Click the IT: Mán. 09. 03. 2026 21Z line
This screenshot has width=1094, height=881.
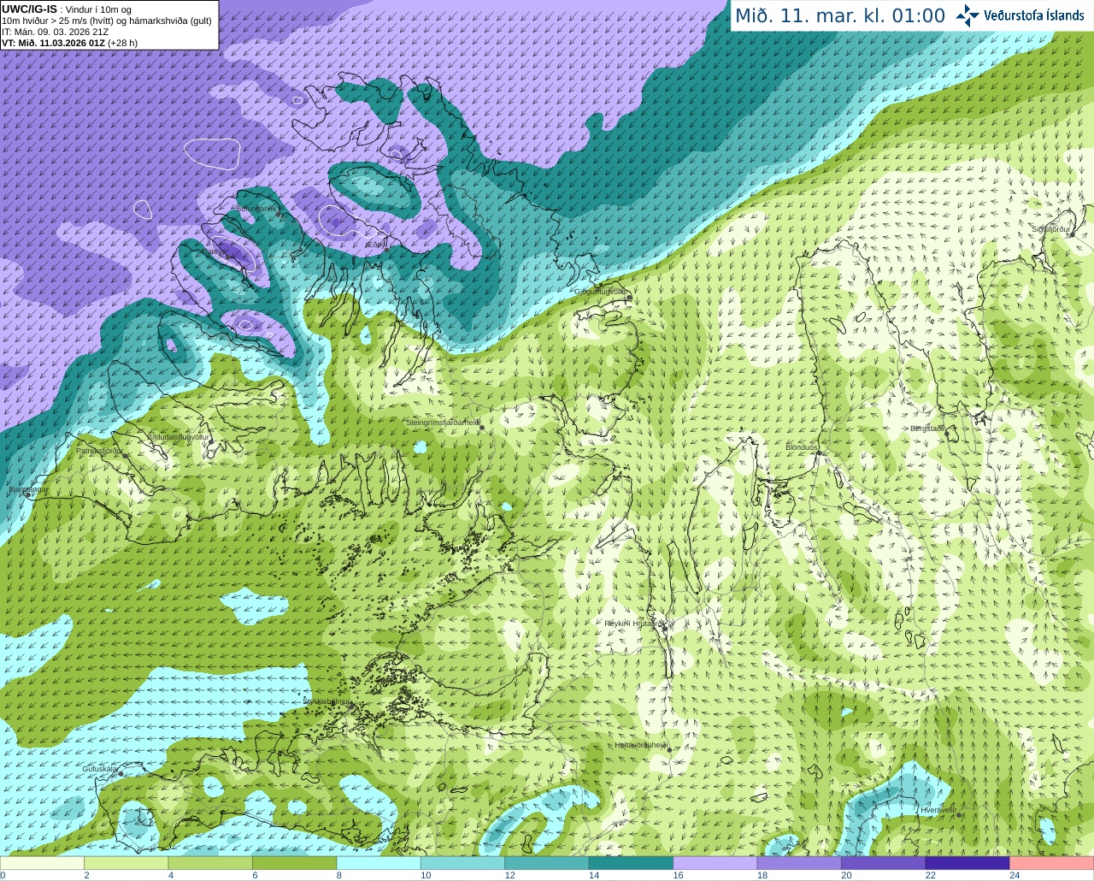coord(56,32)
